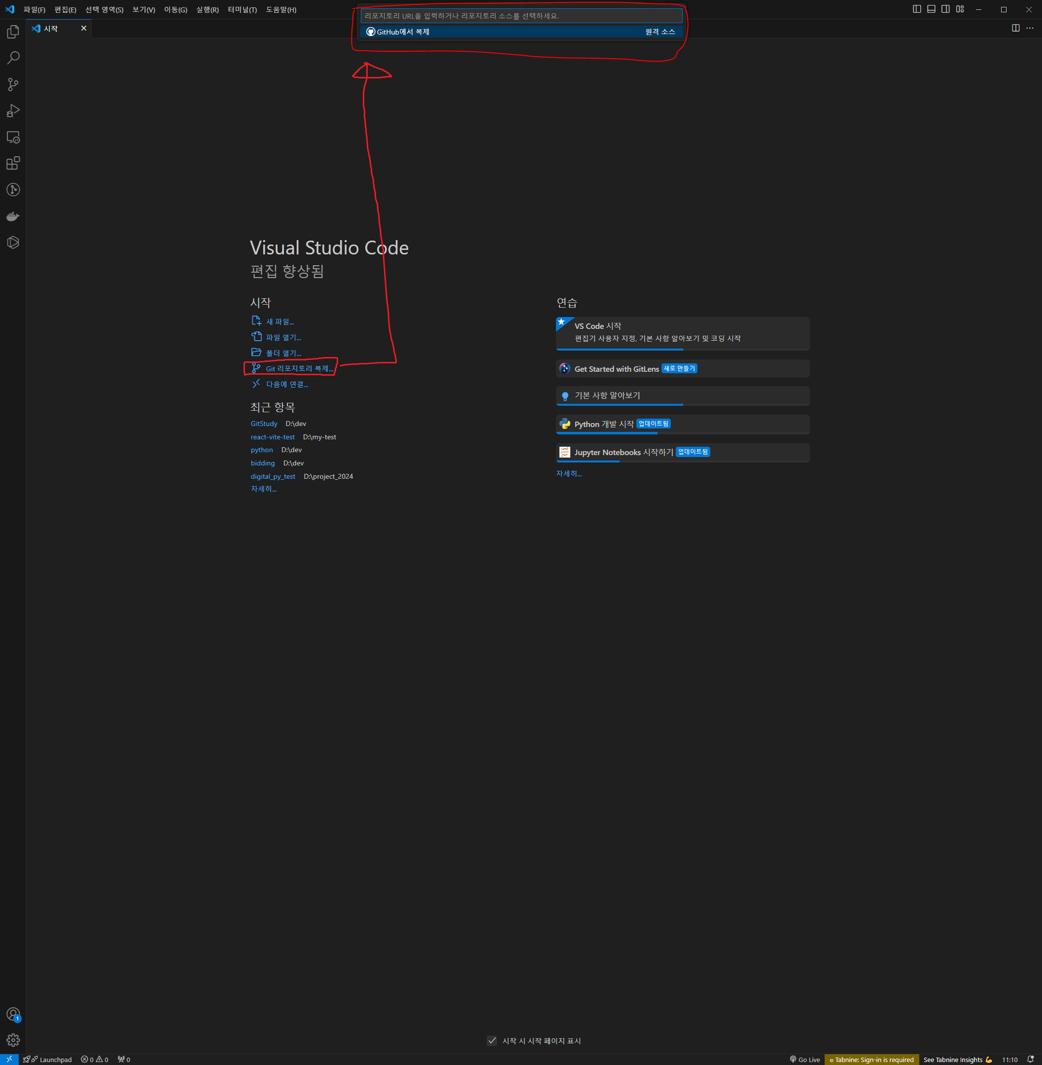Click the VS Code logo in title bar
Image resolution: width=1042 pixels, height=1065 pixels.
point(10,9)
